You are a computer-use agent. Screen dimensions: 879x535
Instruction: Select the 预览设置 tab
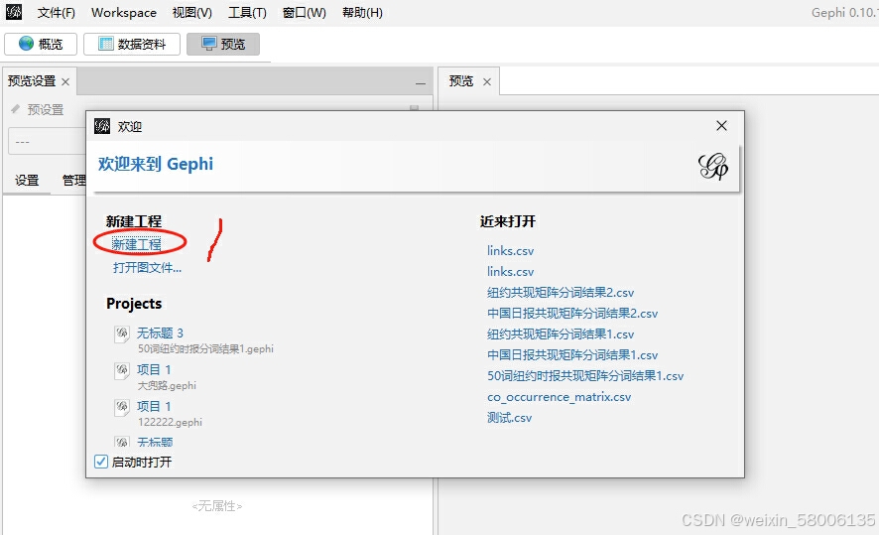32,81
